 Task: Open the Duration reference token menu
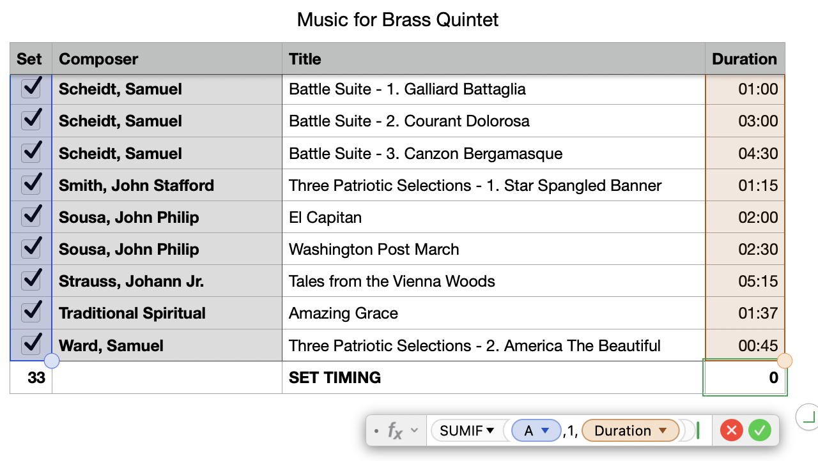point(662,431)
